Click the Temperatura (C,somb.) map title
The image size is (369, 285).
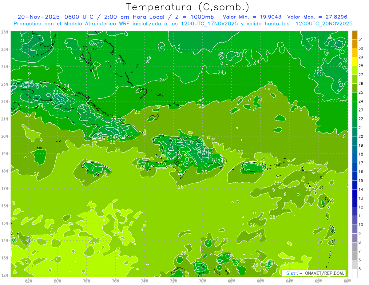coord(188,7)
